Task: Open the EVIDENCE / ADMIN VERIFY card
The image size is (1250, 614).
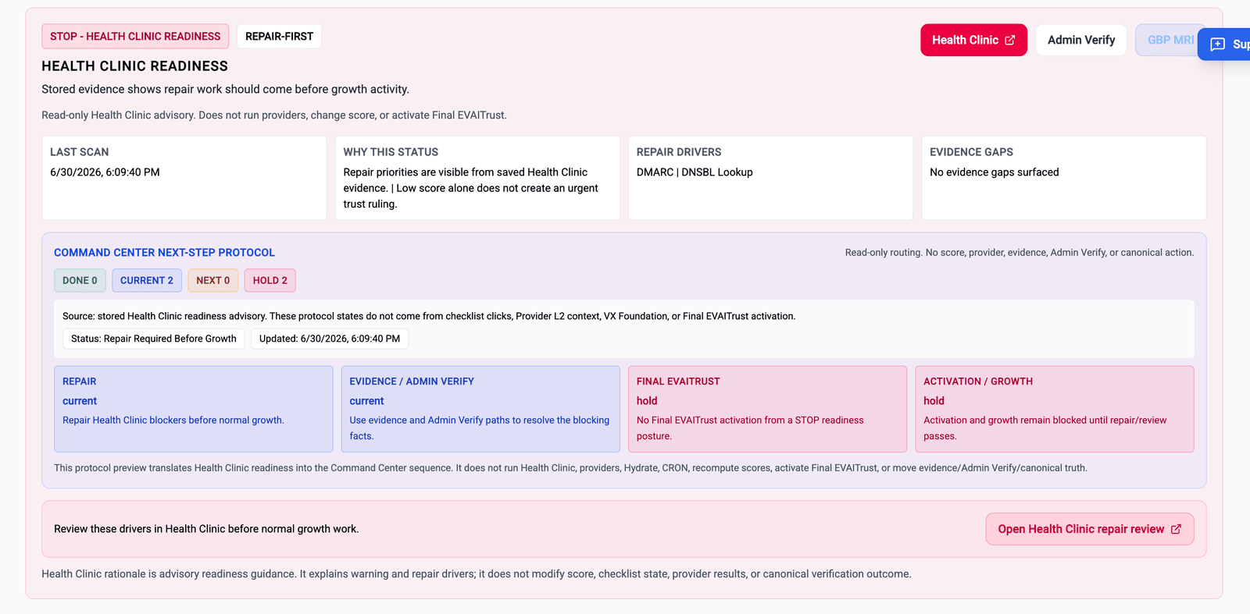Action: click(x=480, y=409)
